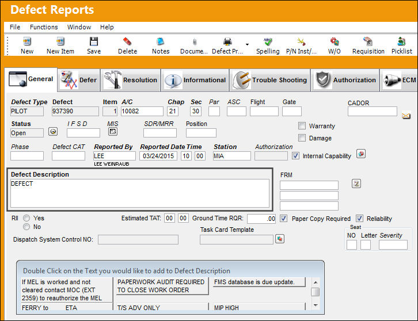Select the 'MIP HIGH' snippet

(x=259, y=307)
